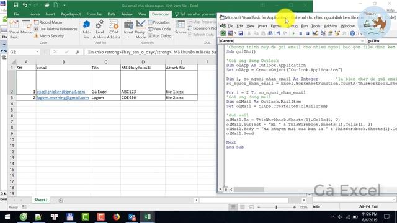This screenshot has height=223, width=397.
Task: Switch to Page Layout view in status bar
Action: (x=243, y=207)
